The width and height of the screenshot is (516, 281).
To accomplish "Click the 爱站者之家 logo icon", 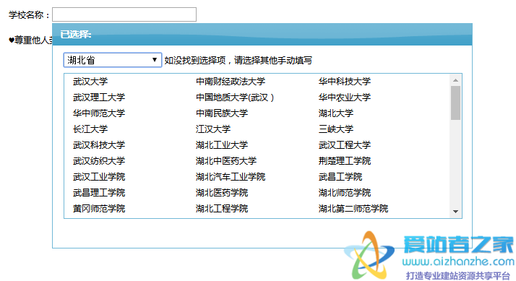I will 369,255.
